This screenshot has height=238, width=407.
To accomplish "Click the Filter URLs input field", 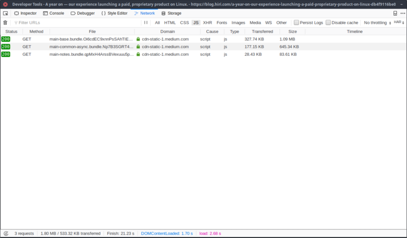I will point(73,23).
